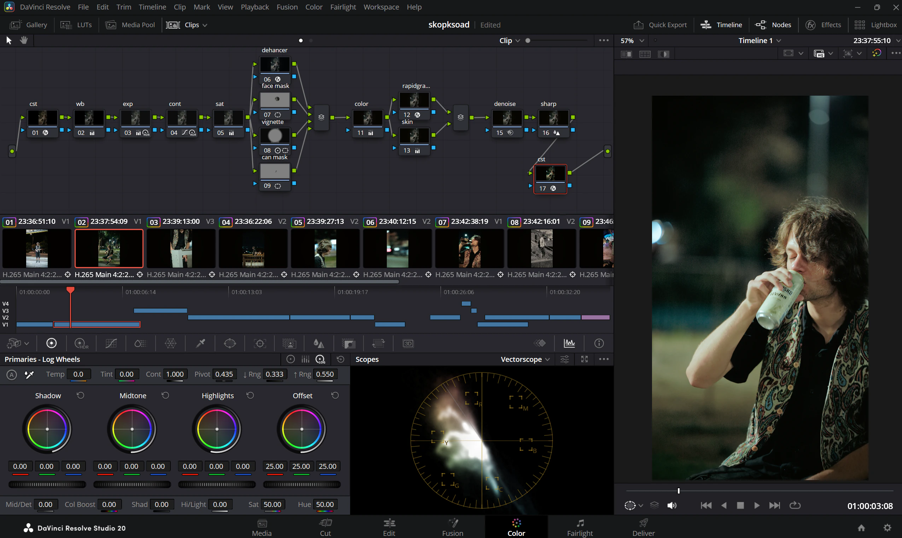Open the Information palette icon
The image size is (902, 538).
[x=599, y=343]
